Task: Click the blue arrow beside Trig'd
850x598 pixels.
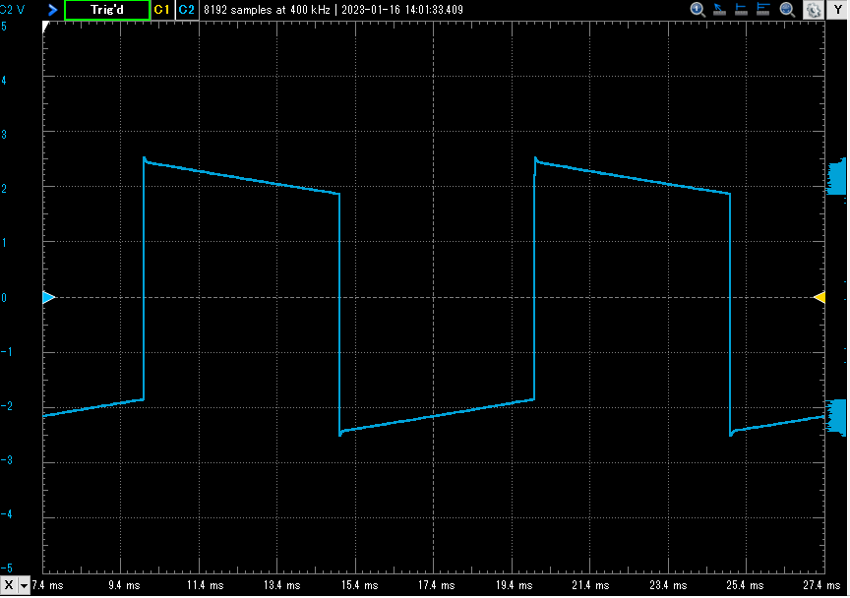Action: (x=52, y=10)
